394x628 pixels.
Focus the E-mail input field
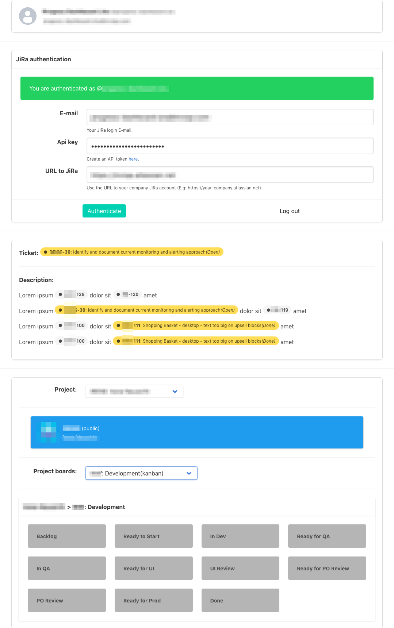coord(230,117)
